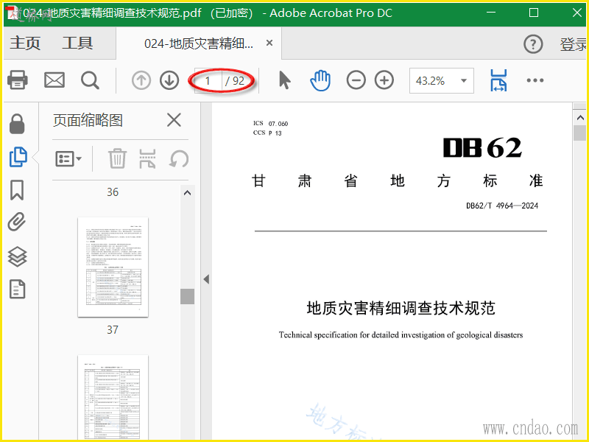The width and height of the screenshot is (589, 442).
Task: Click the thumbnail label 37
Action: (113, 329)
